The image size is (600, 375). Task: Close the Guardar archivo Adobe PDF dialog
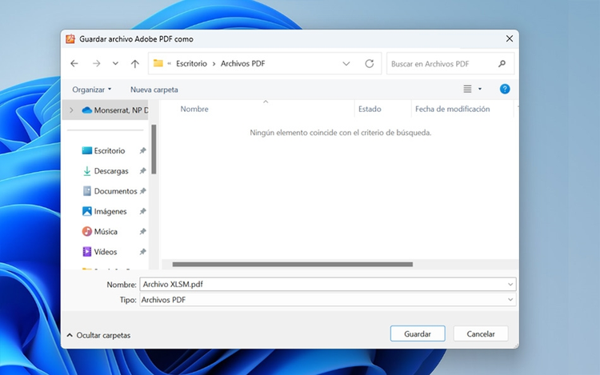[510, 38]
